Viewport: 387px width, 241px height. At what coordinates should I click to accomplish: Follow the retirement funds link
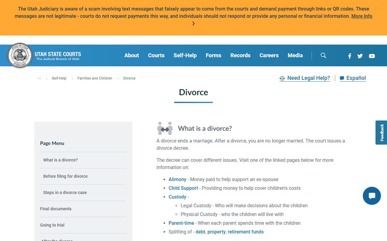point(246,232)
